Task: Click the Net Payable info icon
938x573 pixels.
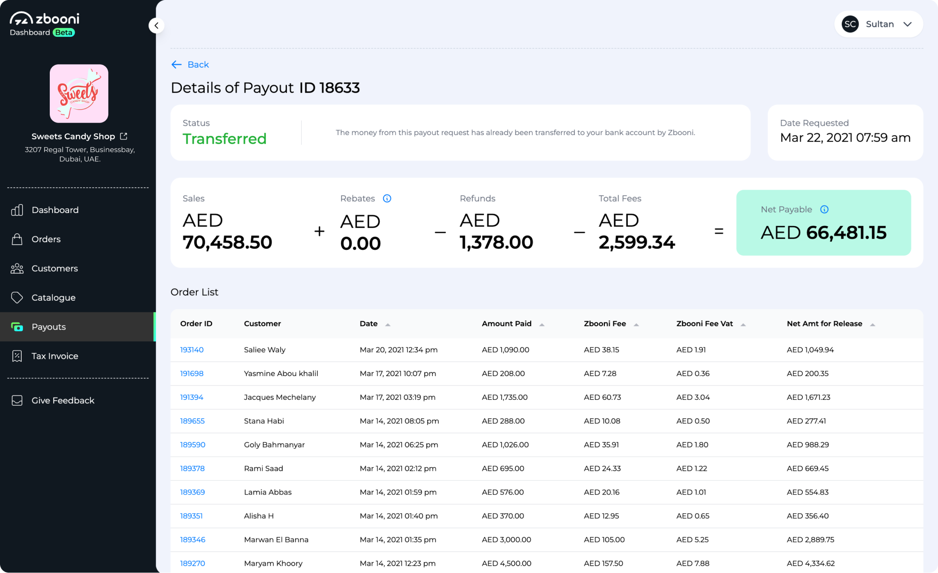Action: pyautogui.click(x=824, y=209)
